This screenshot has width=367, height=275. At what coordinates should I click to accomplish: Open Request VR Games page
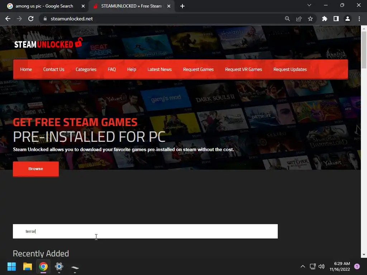[x=243, y=69]
